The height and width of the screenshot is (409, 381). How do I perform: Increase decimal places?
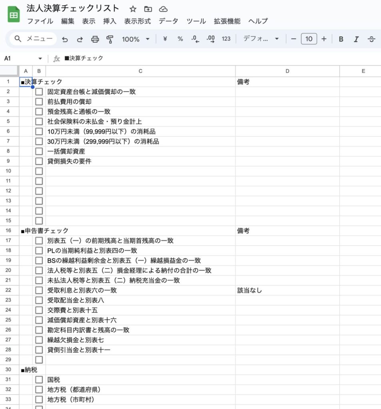click(210, 39)
